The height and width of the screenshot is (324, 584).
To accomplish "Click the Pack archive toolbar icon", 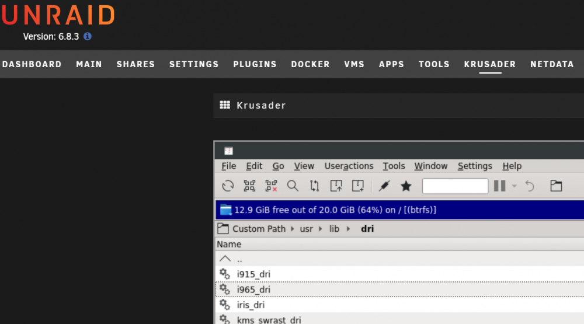I will [x=358, y=186].
